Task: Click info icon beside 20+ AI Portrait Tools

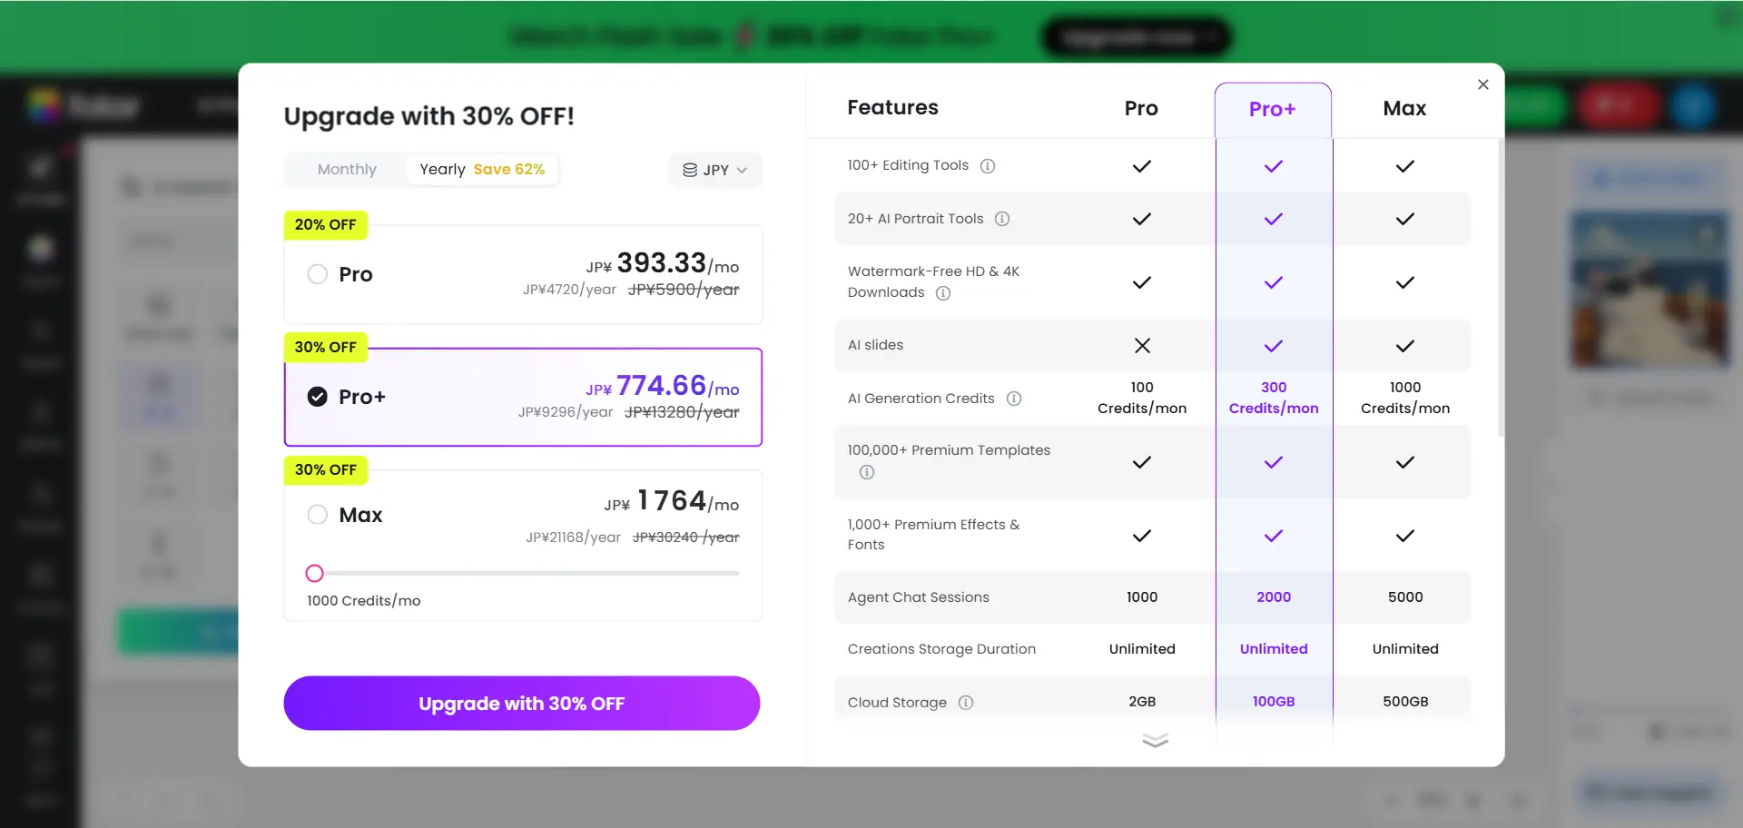Action: point(1002,219)
